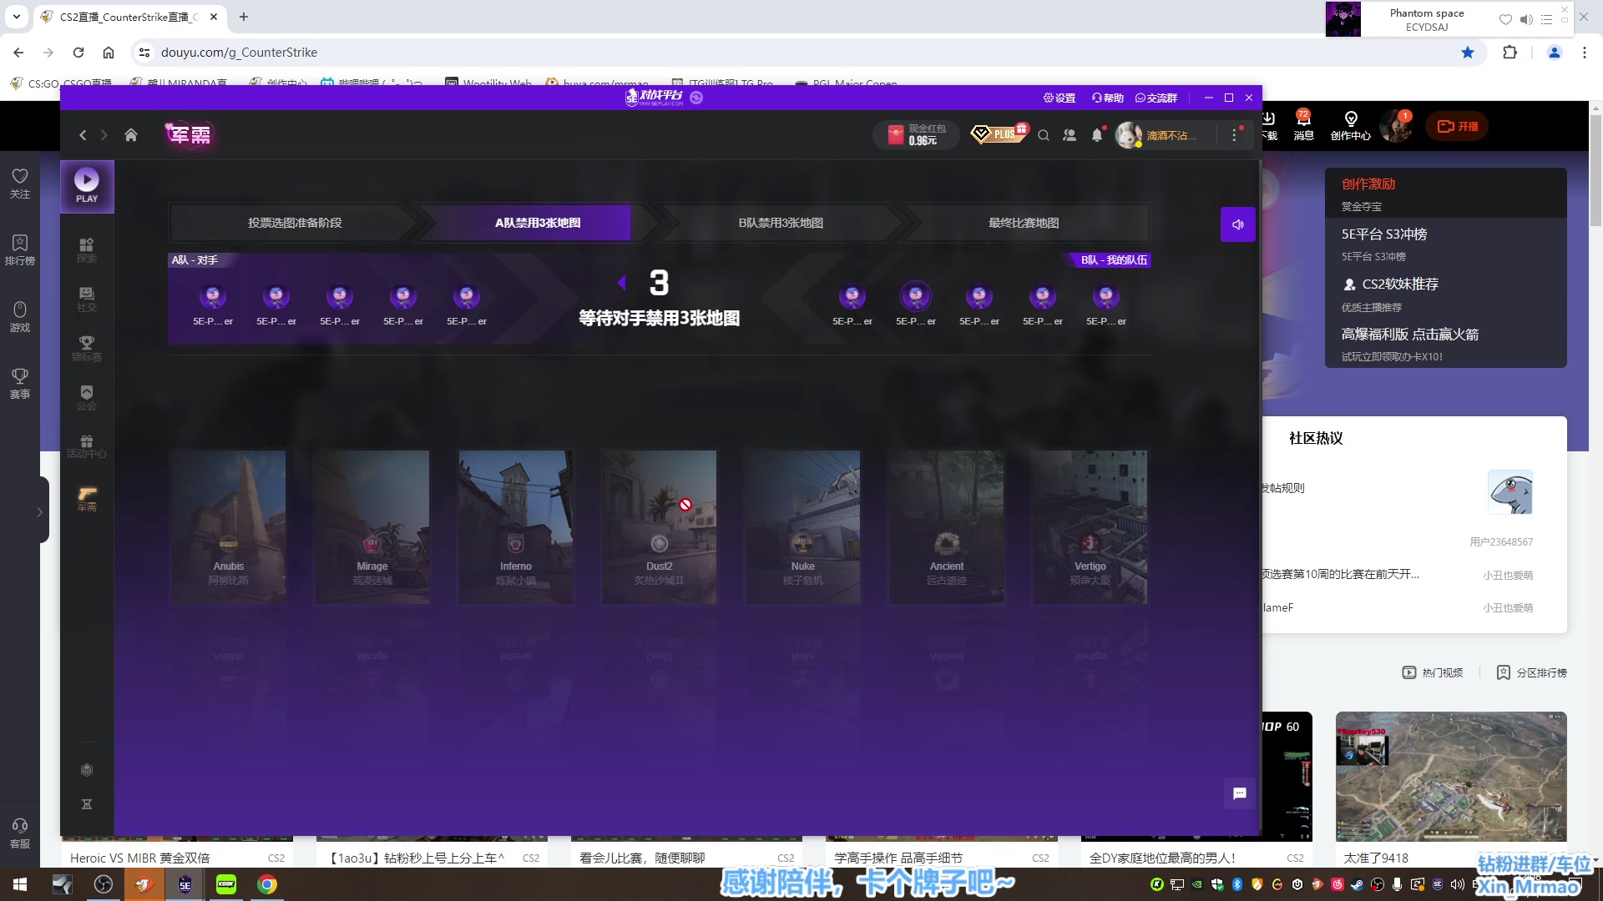Open the Chrome profile avatar icon
The height and width of the screenshot is (901, 1603).
pyautogui.click(x=1554, y=53)
